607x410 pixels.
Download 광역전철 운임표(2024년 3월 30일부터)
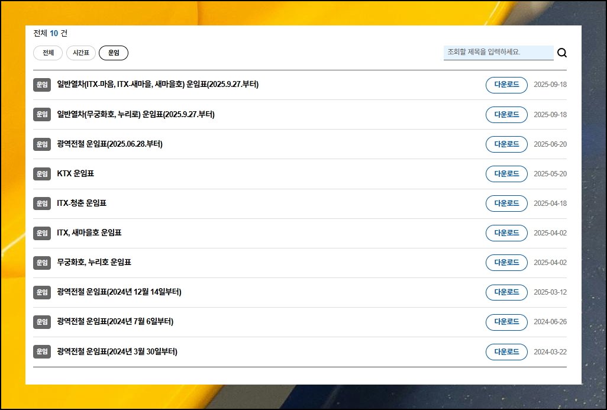[506, 351]
